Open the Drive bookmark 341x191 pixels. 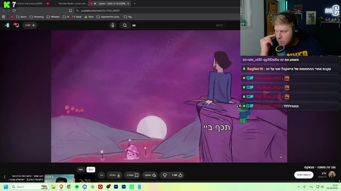coord(89,17)
